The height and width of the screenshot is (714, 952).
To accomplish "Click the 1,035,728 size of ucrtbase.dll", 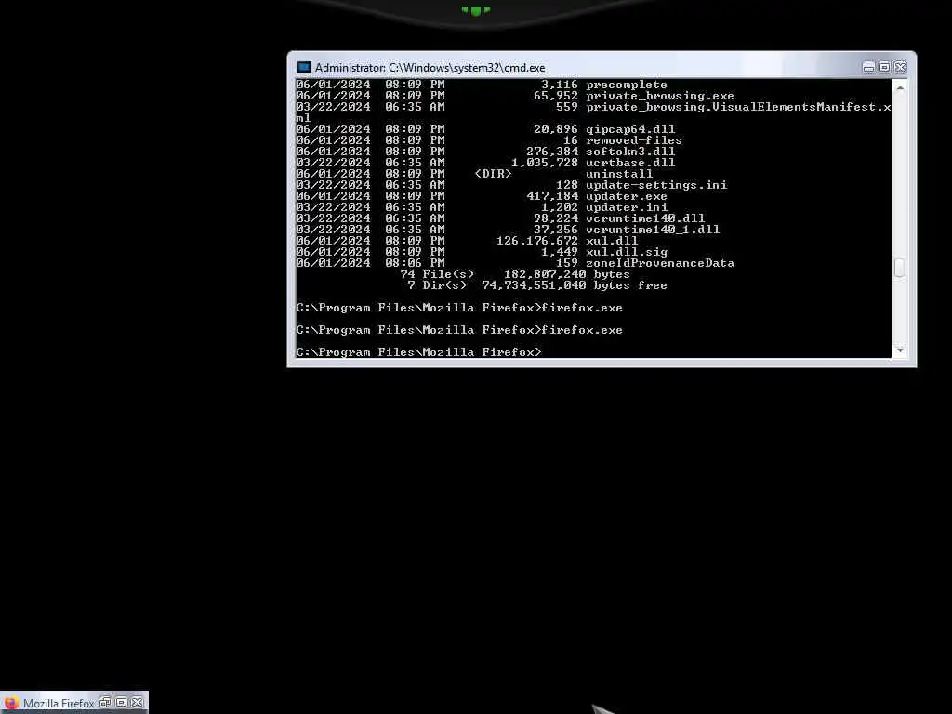I will pos(544,163).
